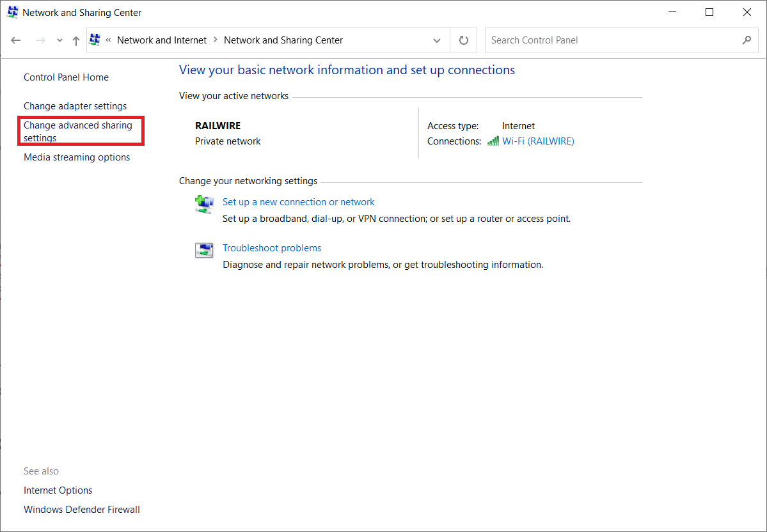The height and width of the screenshot is (532, 767).
Task: Click the title bar Network and Sharing Center icon
Action: 12,12
